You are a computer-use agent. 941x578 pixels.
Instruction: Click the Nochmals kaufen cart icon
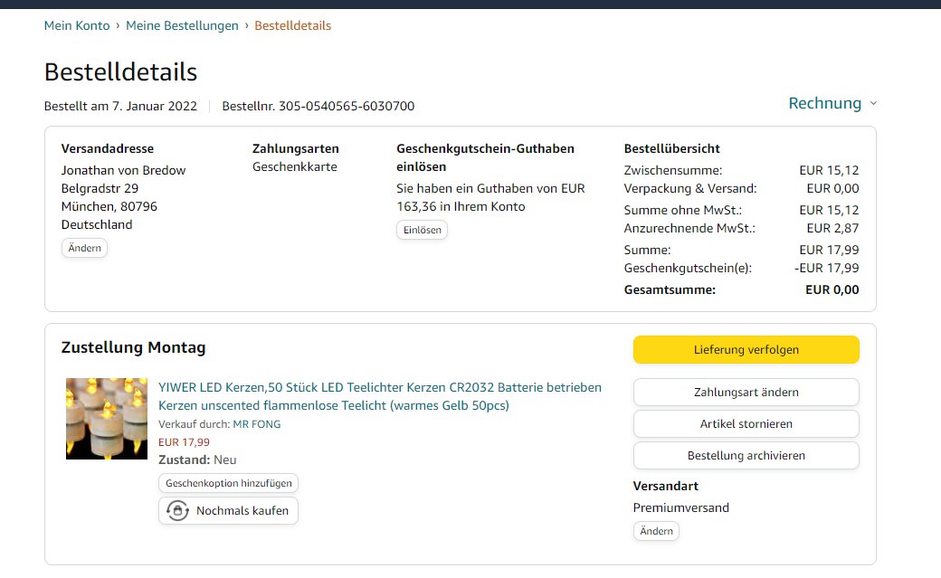(177, 511)
